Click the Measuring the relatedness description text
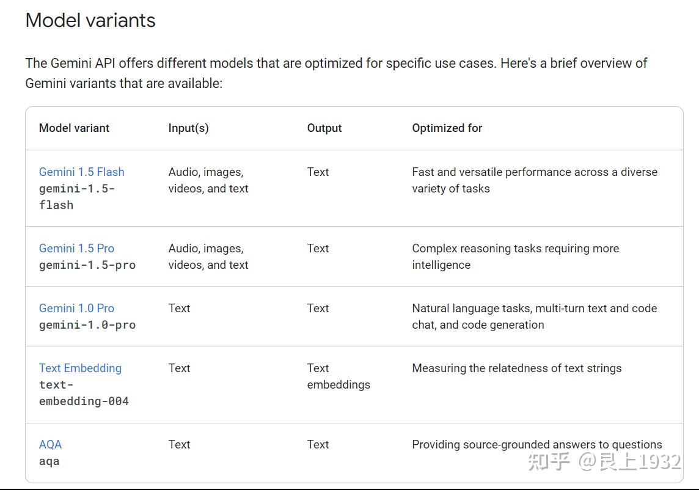699x490 pixels. pos(516,368)
